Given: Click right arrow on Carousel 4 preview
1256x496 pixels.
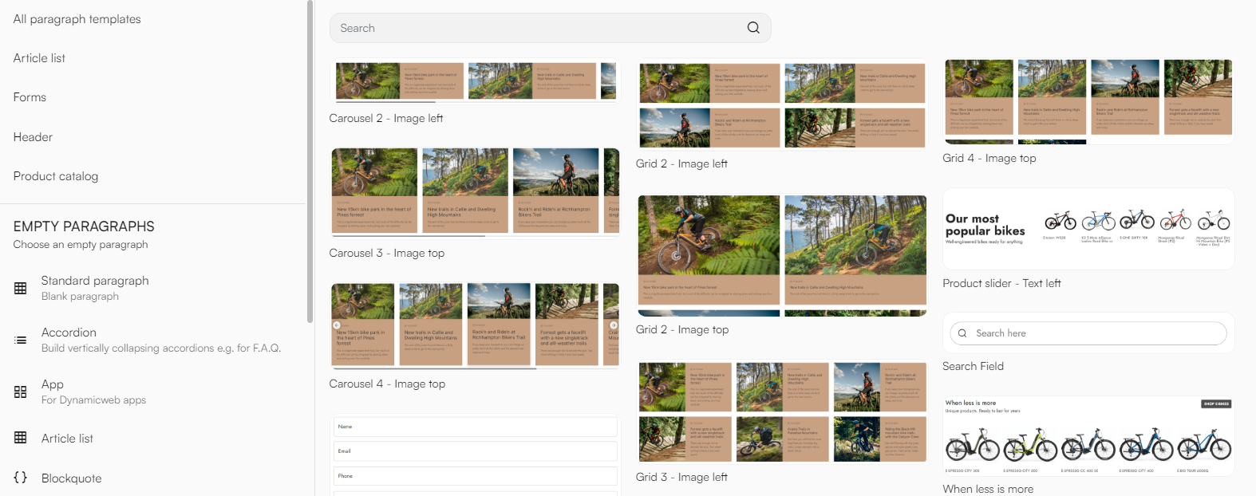Looking at the screenshot, I should click(x=613, y=325).
